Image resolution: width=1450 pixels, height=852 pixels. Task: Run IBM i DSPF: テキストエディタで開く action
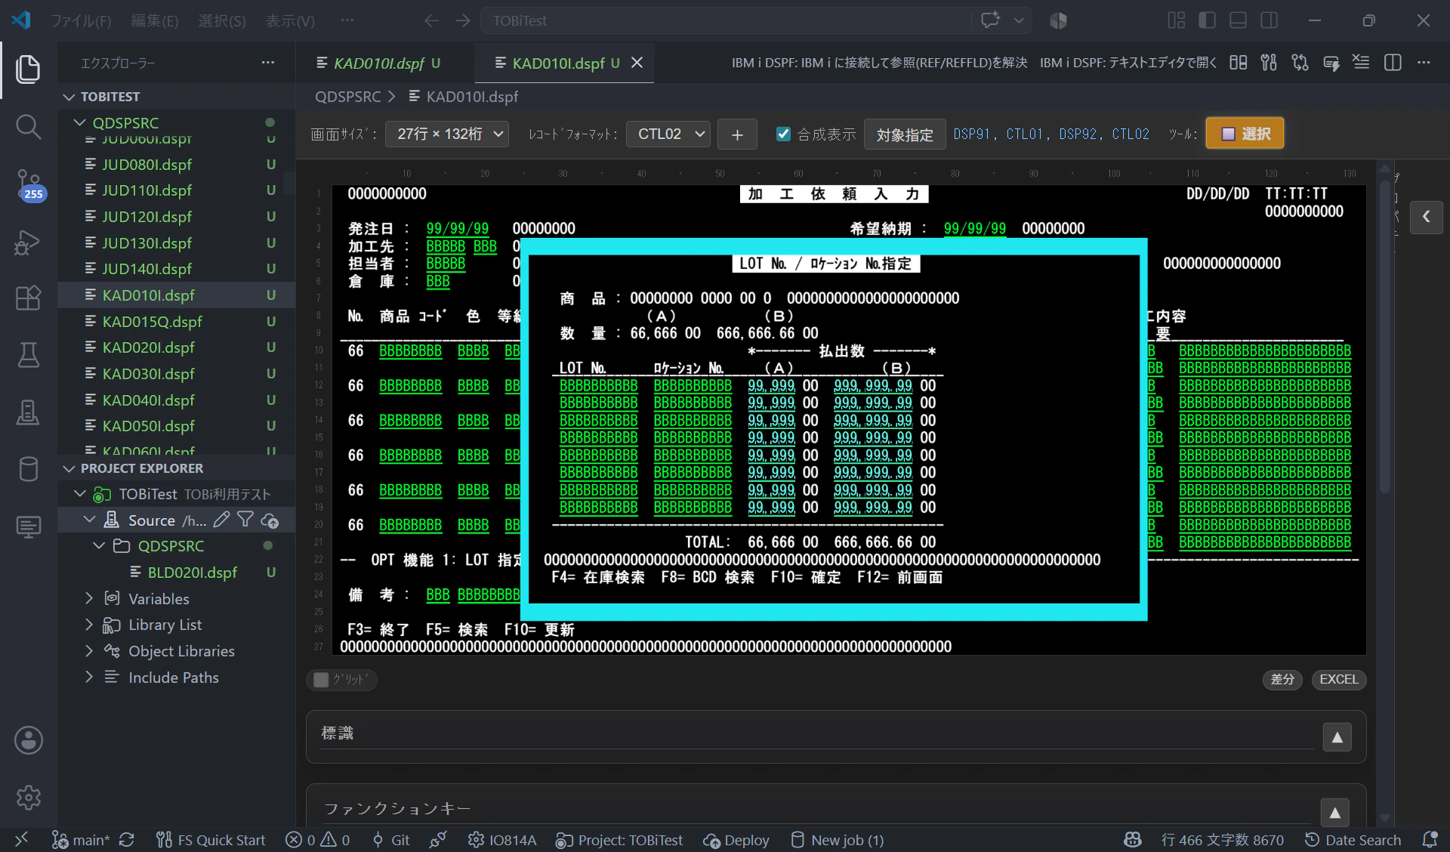(1128, 63)
